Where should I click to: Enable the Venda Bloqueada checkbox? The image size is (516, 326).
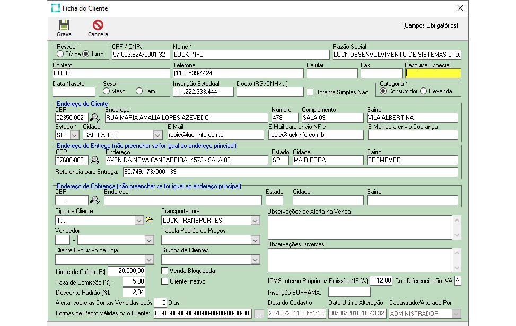click(x=165, y=271)
